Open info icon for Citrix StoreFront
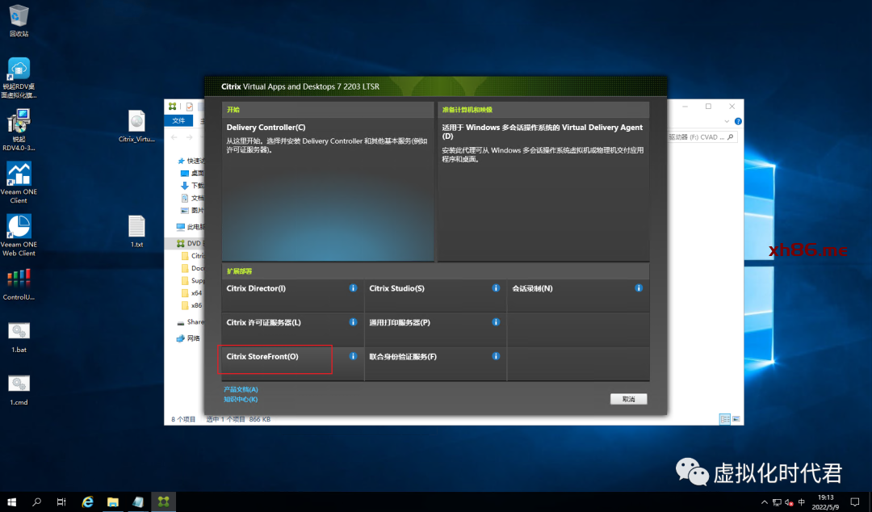Image resolution: width=872 pixels, height=512 pixels. coord(353,356)
